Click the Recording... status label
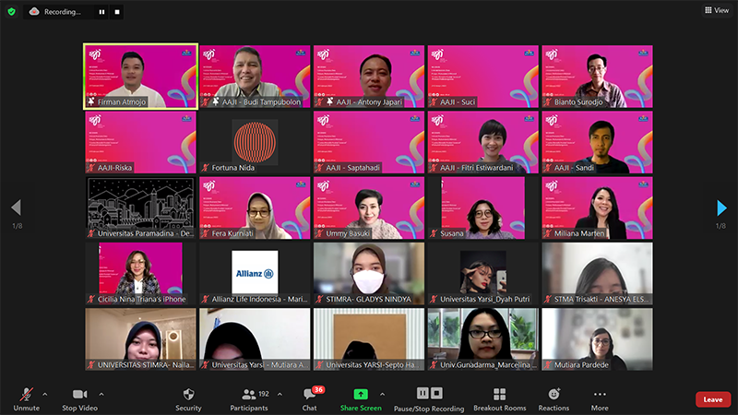 (x=62, y=12)
